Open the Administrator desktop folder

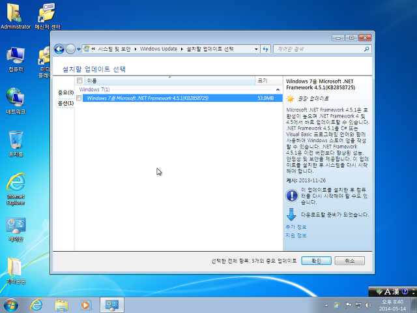(x=15, y=16)
